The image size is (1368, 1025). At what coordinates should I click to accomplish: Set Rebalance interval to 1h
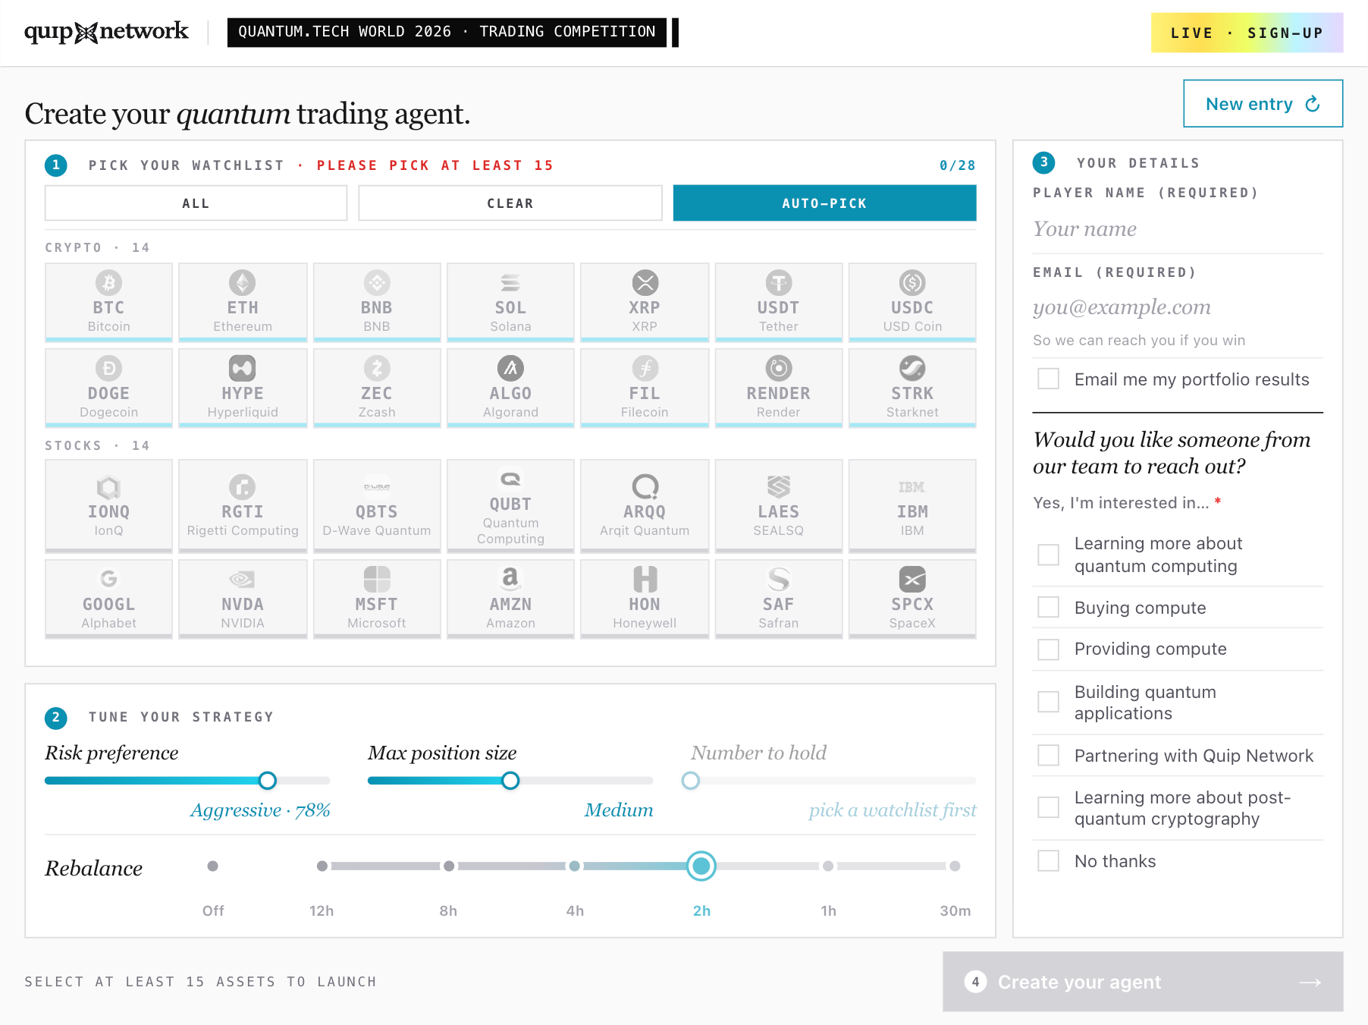[x=828, y=866]
